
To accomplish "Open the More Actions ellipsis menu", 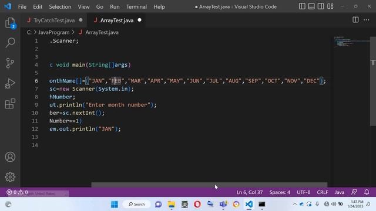I will tap(367, 20).
